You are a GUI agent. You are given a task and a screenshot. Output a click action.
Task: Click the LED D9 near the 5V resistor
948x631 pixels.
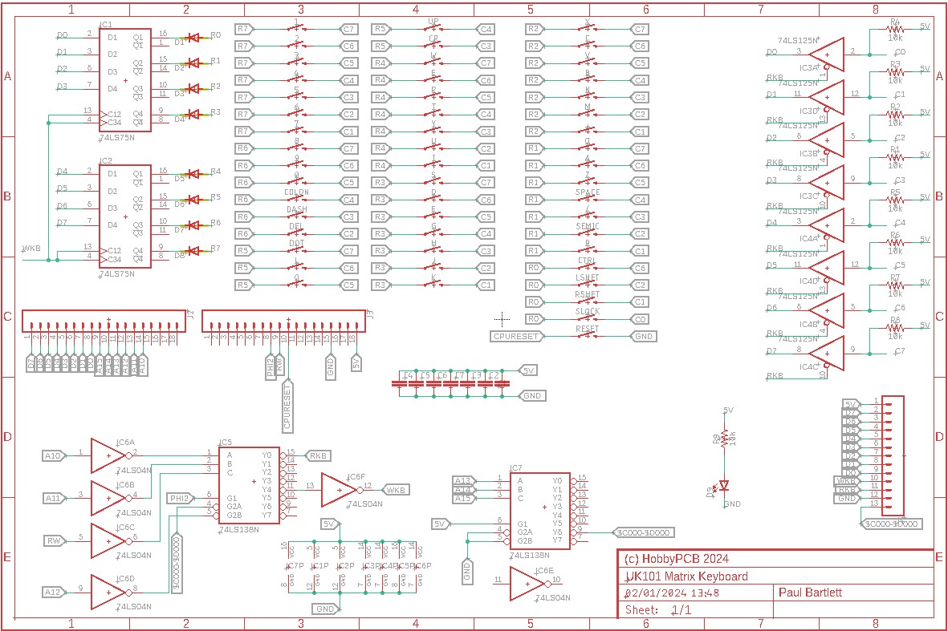(722, 485)
